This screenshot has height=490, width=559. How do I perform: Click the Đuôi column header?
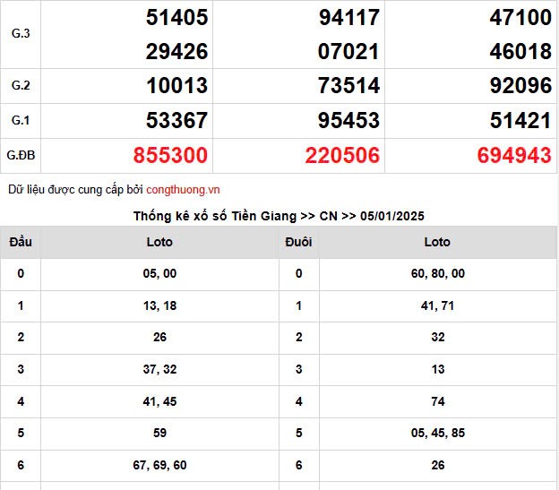click(x=298, y=242)
